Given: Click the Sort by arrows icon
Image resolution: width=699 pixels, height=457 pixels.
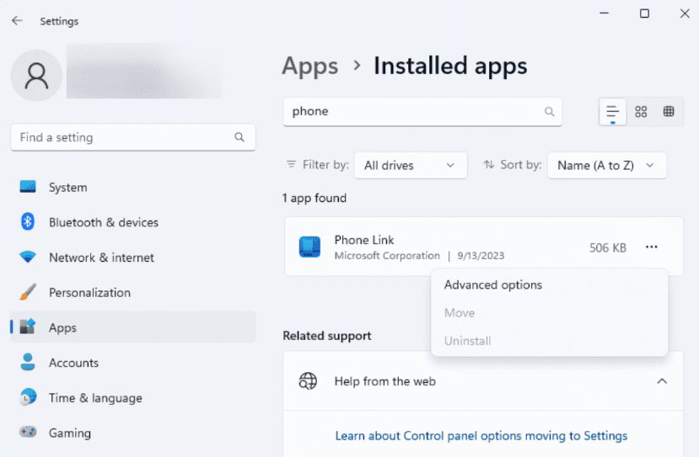Looking at the screenshot, I should [x=489, y=165].
